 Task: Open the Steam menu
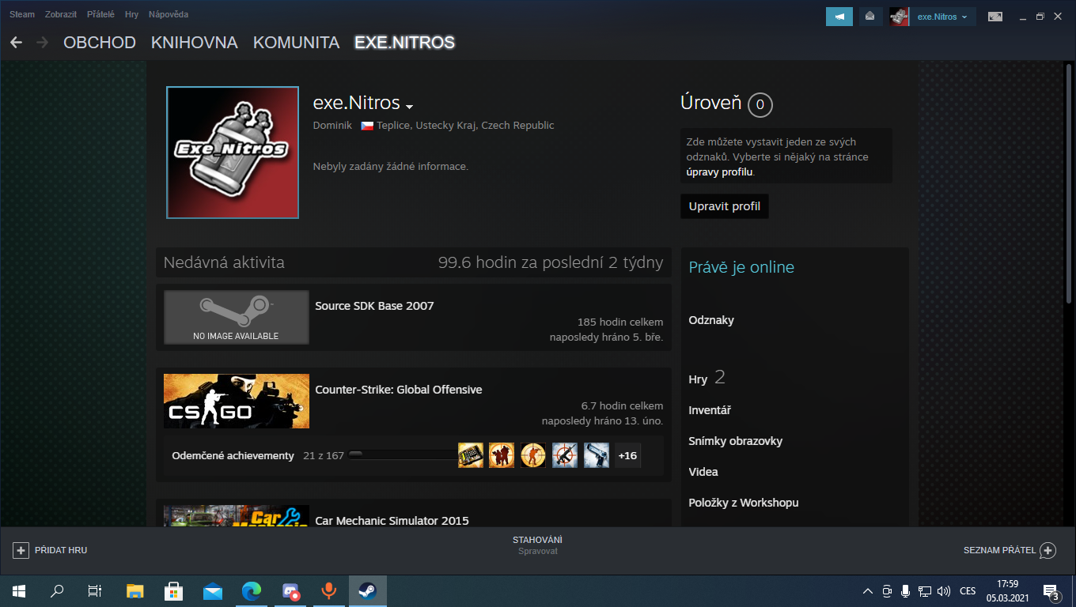tap(22, 14)
